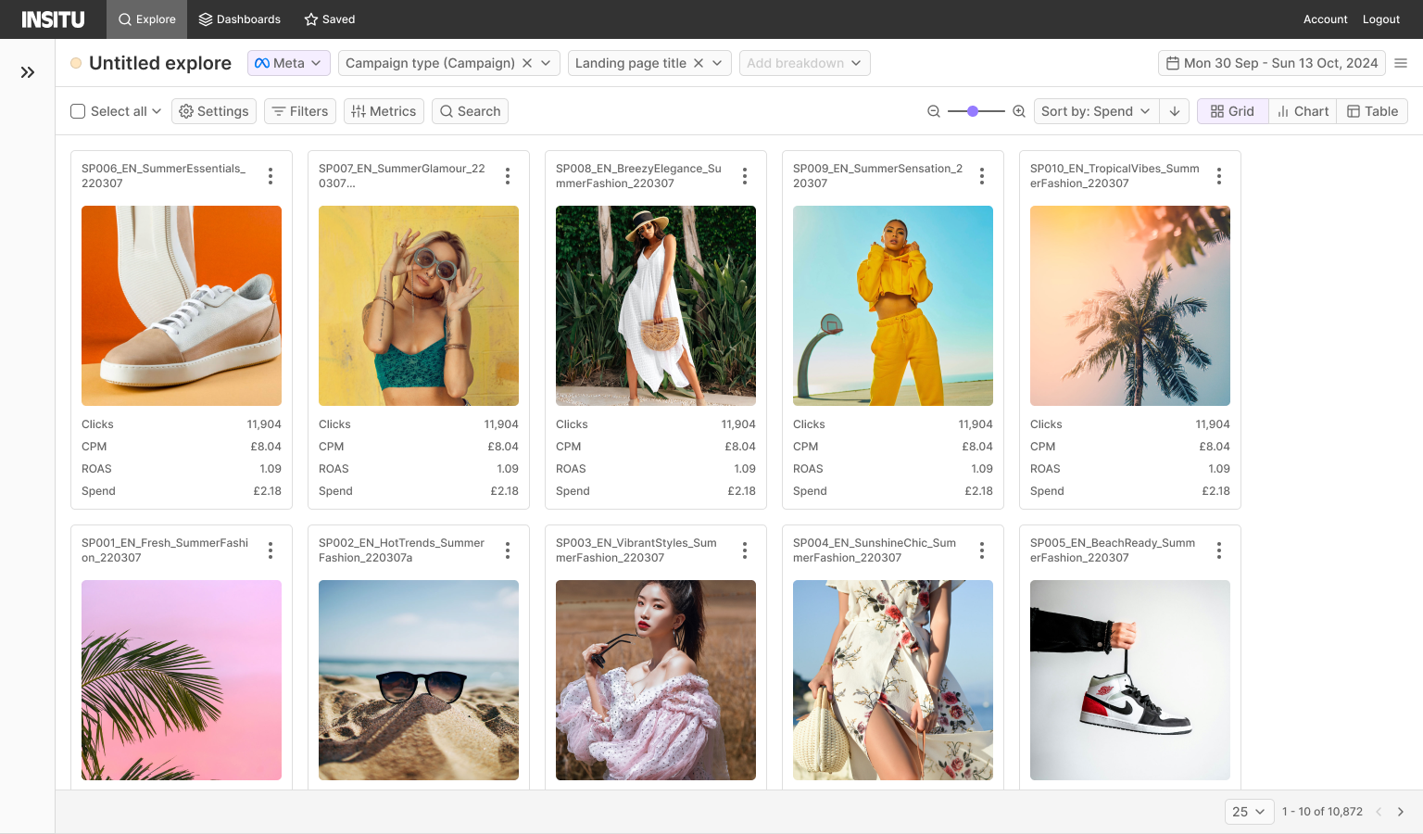
Task: Open the Jordan sneaker thumbnail on SP005 card
Action: pyautogui.click(x=1130, y=680)
